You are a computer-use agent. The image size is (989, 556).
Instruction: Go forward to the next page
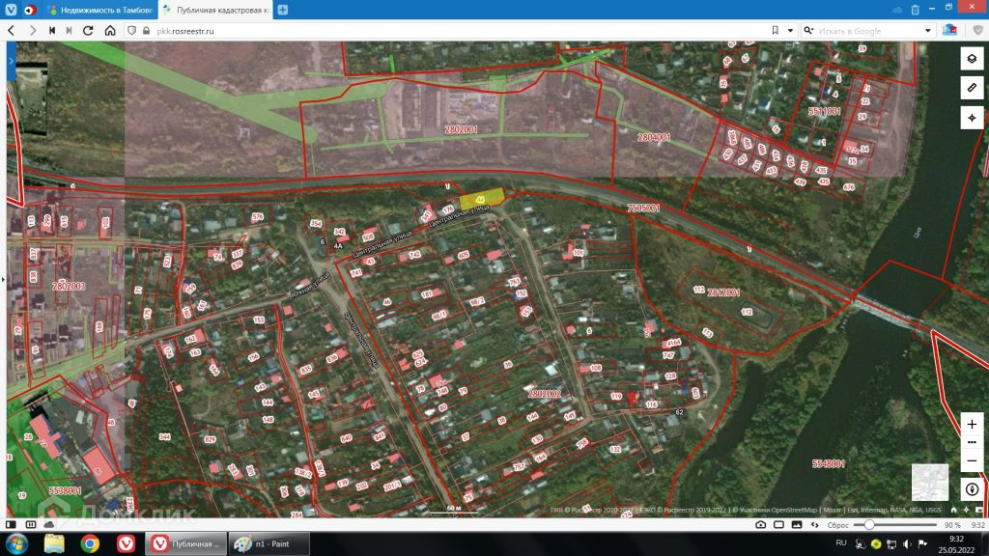[x=32, y=30]
